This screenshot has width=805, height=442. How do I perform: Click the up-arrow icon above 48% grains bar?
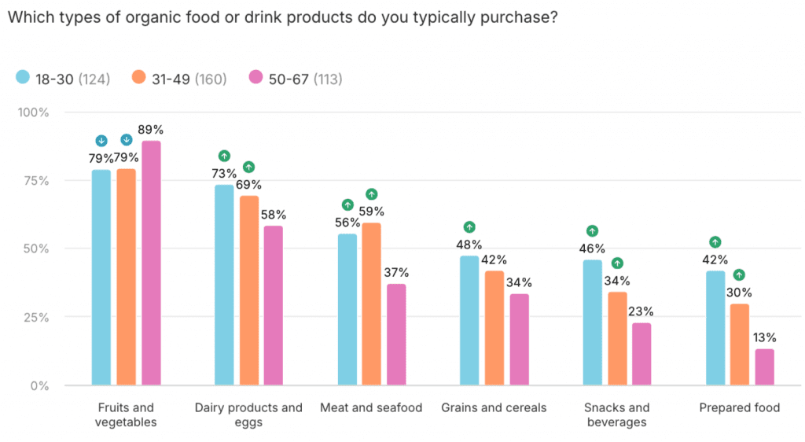click(469, 227)
